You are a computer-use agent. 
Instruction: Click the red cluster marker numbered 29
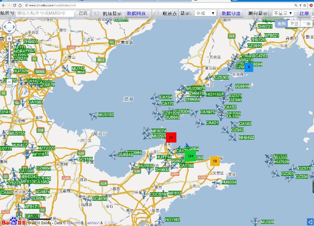click(x=171, y=138)
